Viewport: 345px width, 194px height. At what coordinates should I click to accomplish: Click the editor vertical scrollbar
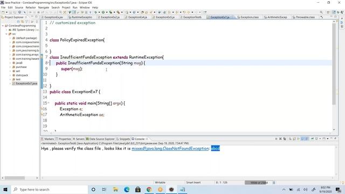pyautogui.click(x=334, y=64)
